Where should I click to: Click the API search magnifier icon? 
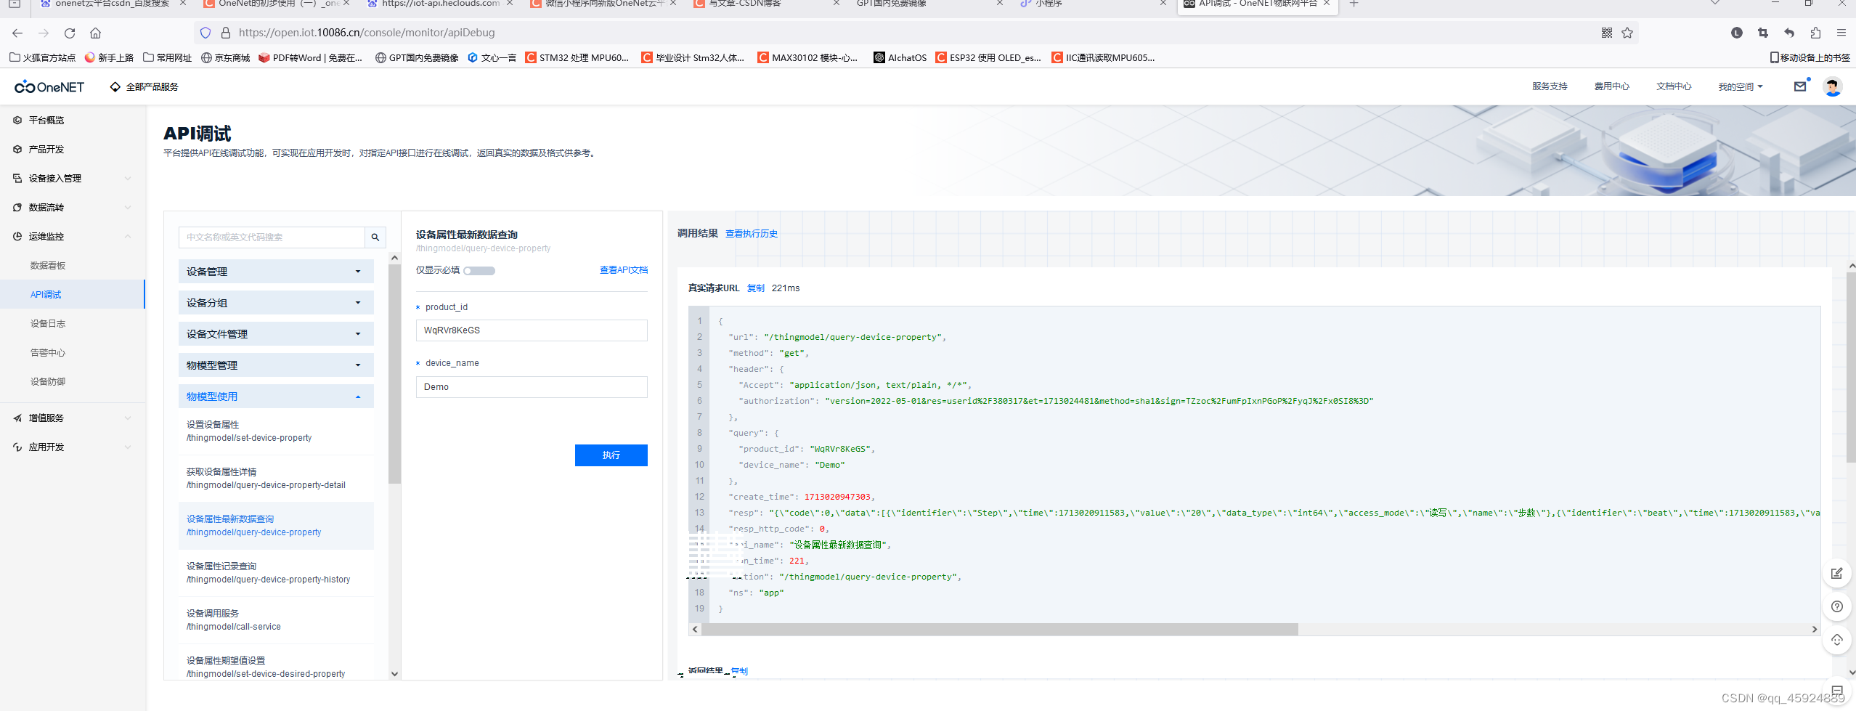(x=375, y=237)
